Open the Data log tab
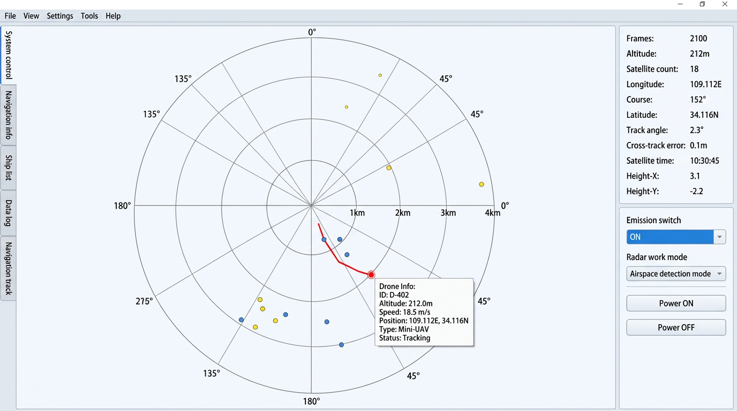 pyautogui.click(x=8, y=213)
